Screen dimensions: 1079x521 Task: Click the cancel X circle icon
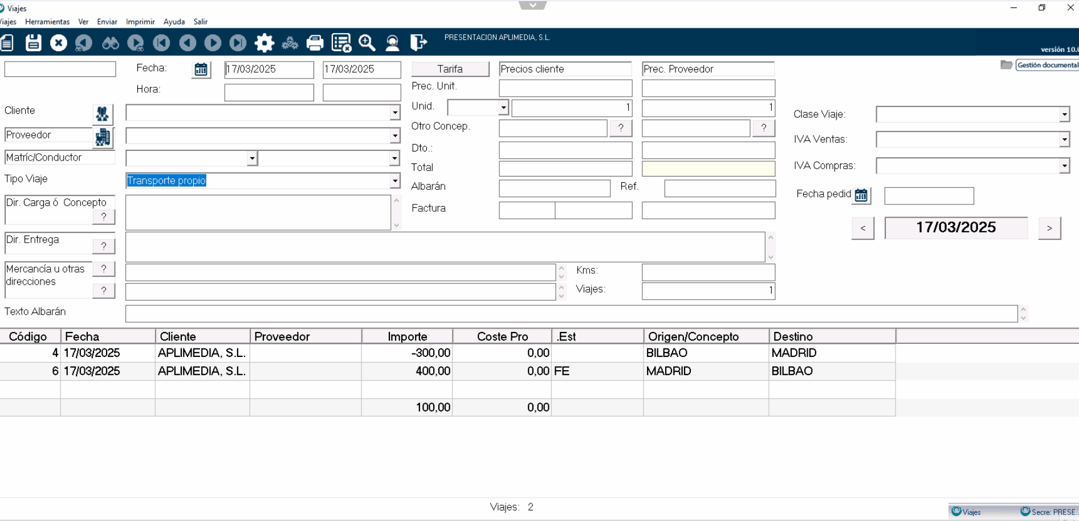[x=58, y=43]
